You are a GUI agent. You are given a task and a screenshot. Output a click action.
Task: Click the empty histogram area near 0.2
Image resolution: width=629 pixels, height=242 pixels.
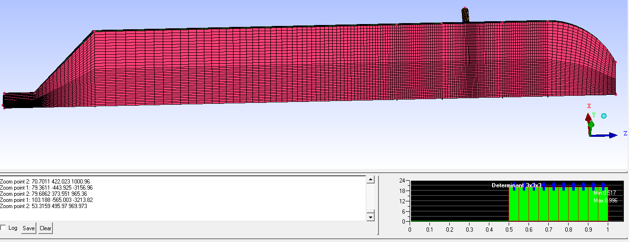tap(449, 203)
